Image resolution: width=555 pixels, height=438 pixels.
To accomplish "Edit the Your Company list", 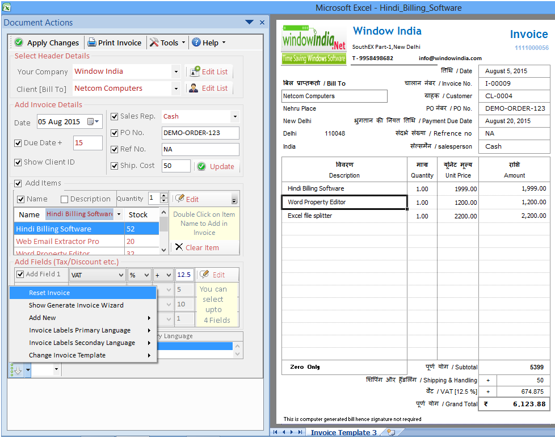I will tap(209, 72).
